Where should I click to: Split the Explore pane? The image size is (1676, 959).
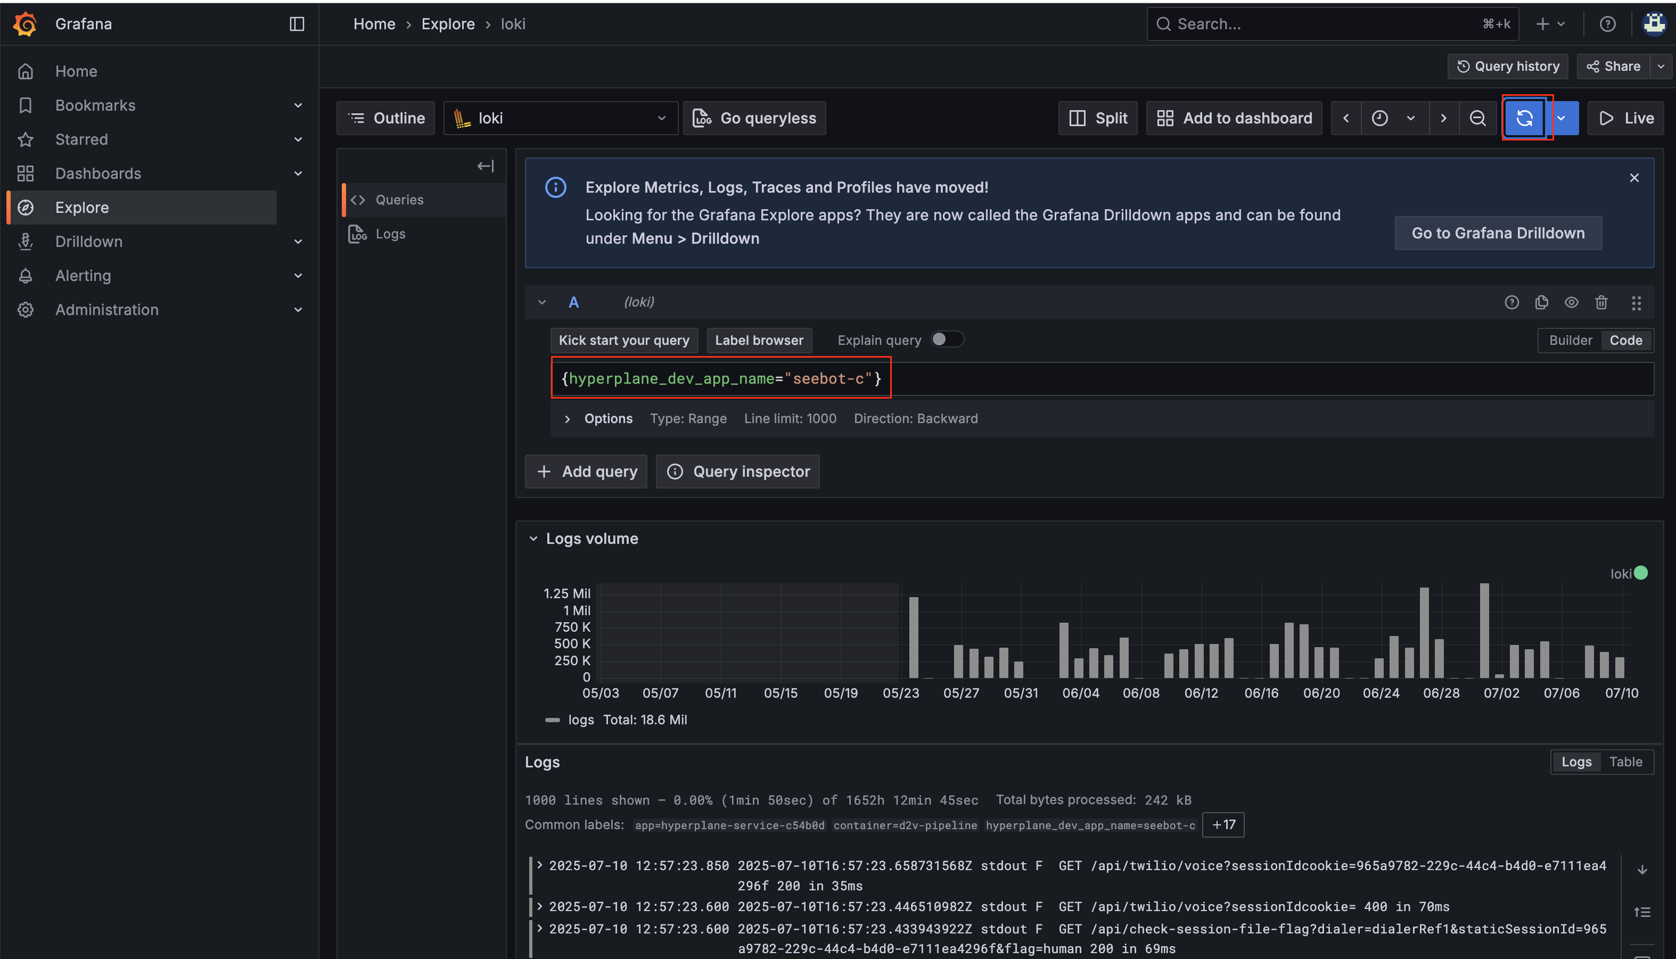coord(1098,118)
